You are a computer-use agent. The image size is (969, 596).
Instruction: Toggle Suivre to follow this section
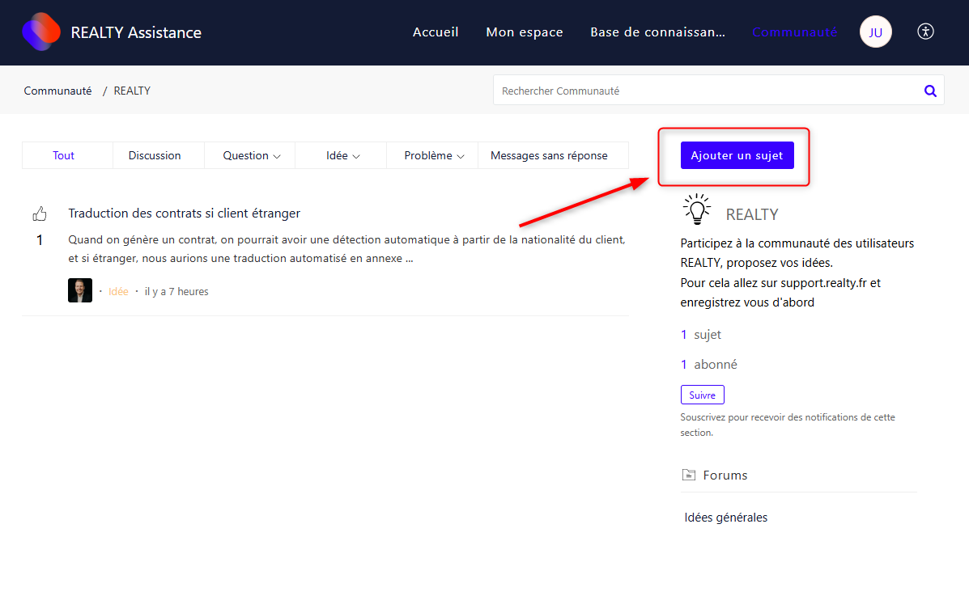point(702,395)
